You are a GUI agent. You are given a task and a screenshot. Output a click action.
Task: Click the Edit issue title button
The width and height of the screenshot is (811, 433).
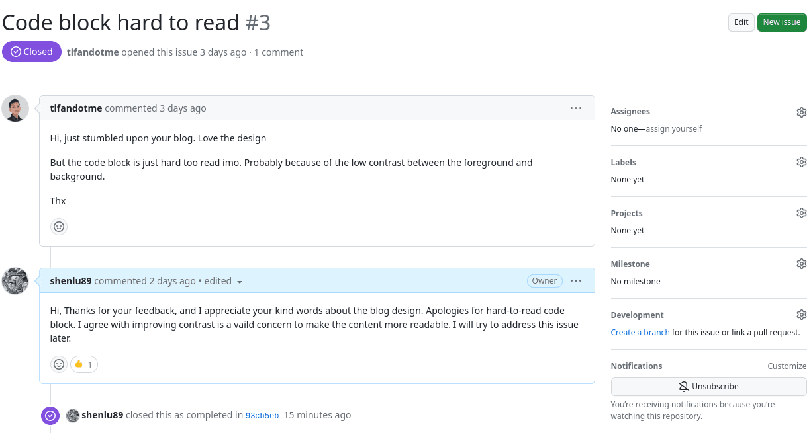741,22
